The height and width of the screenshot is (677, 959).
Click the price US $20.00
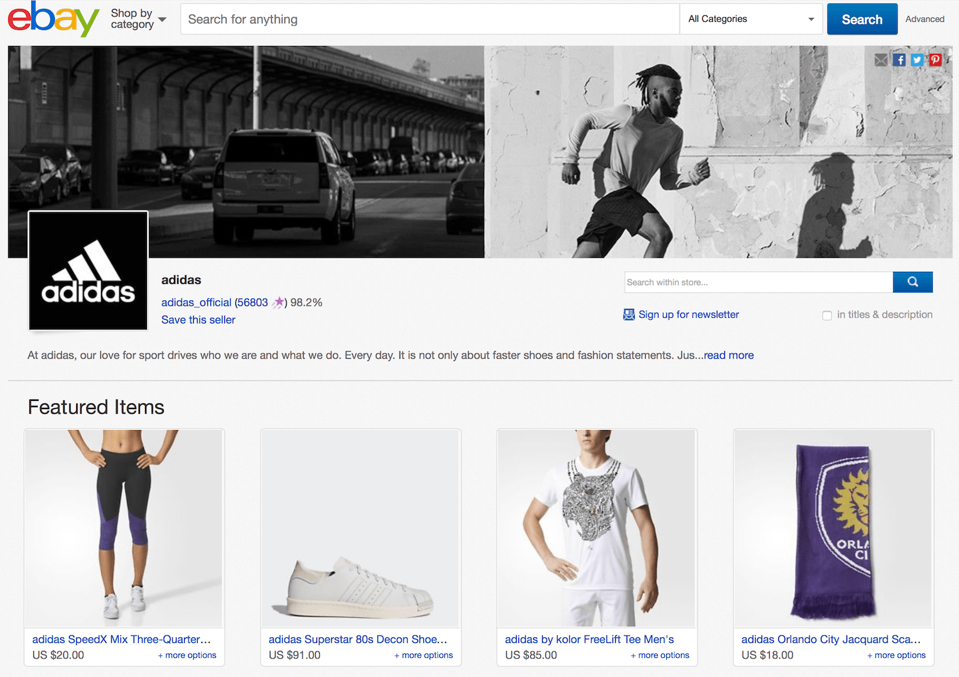pos(58,655)
